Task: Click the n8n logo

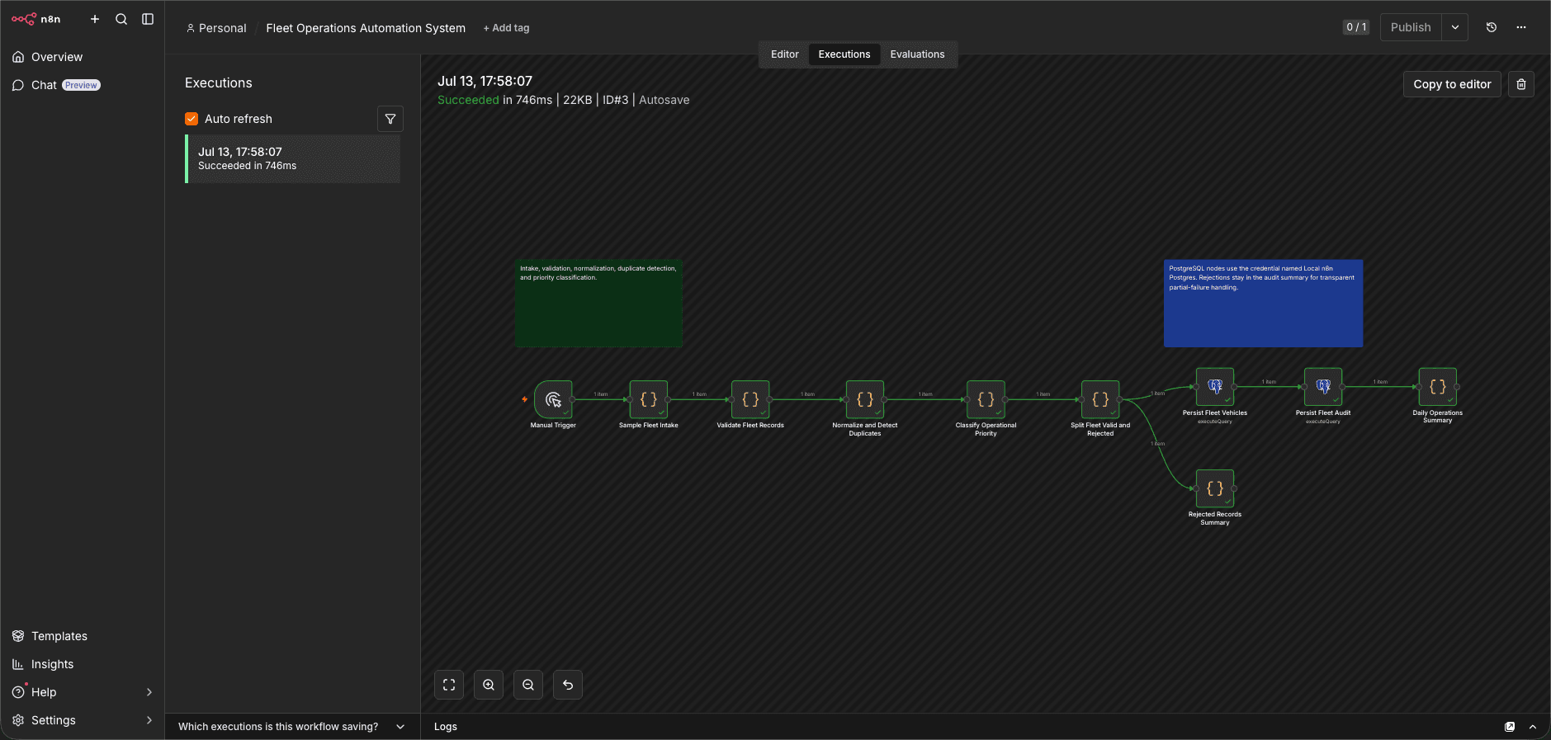Action: pyautogui.click(x=35, y=19)
